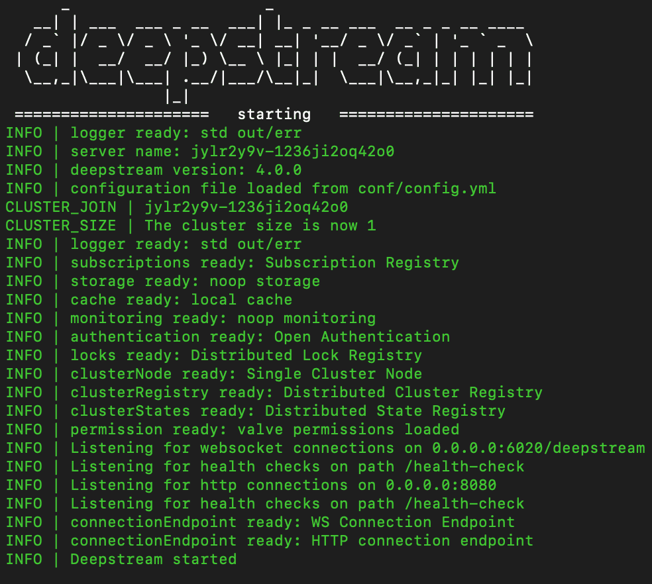Click the Distributed Lock Registry text

click(x=307, y=356)
